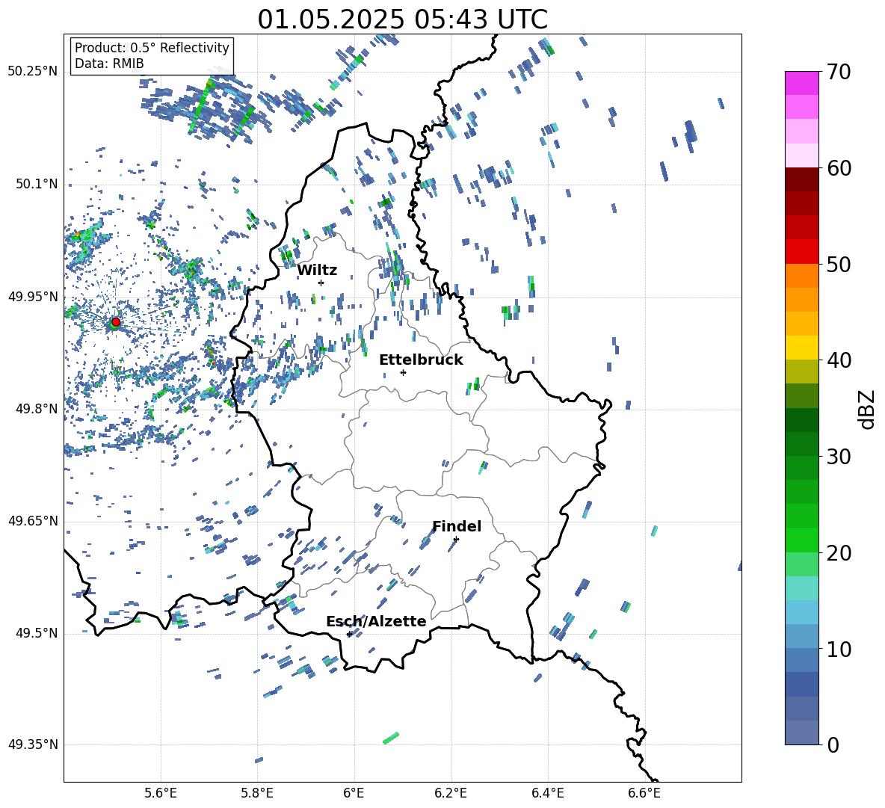Click the Product: 0.5° Reflectivity text

tap(152, 47)
